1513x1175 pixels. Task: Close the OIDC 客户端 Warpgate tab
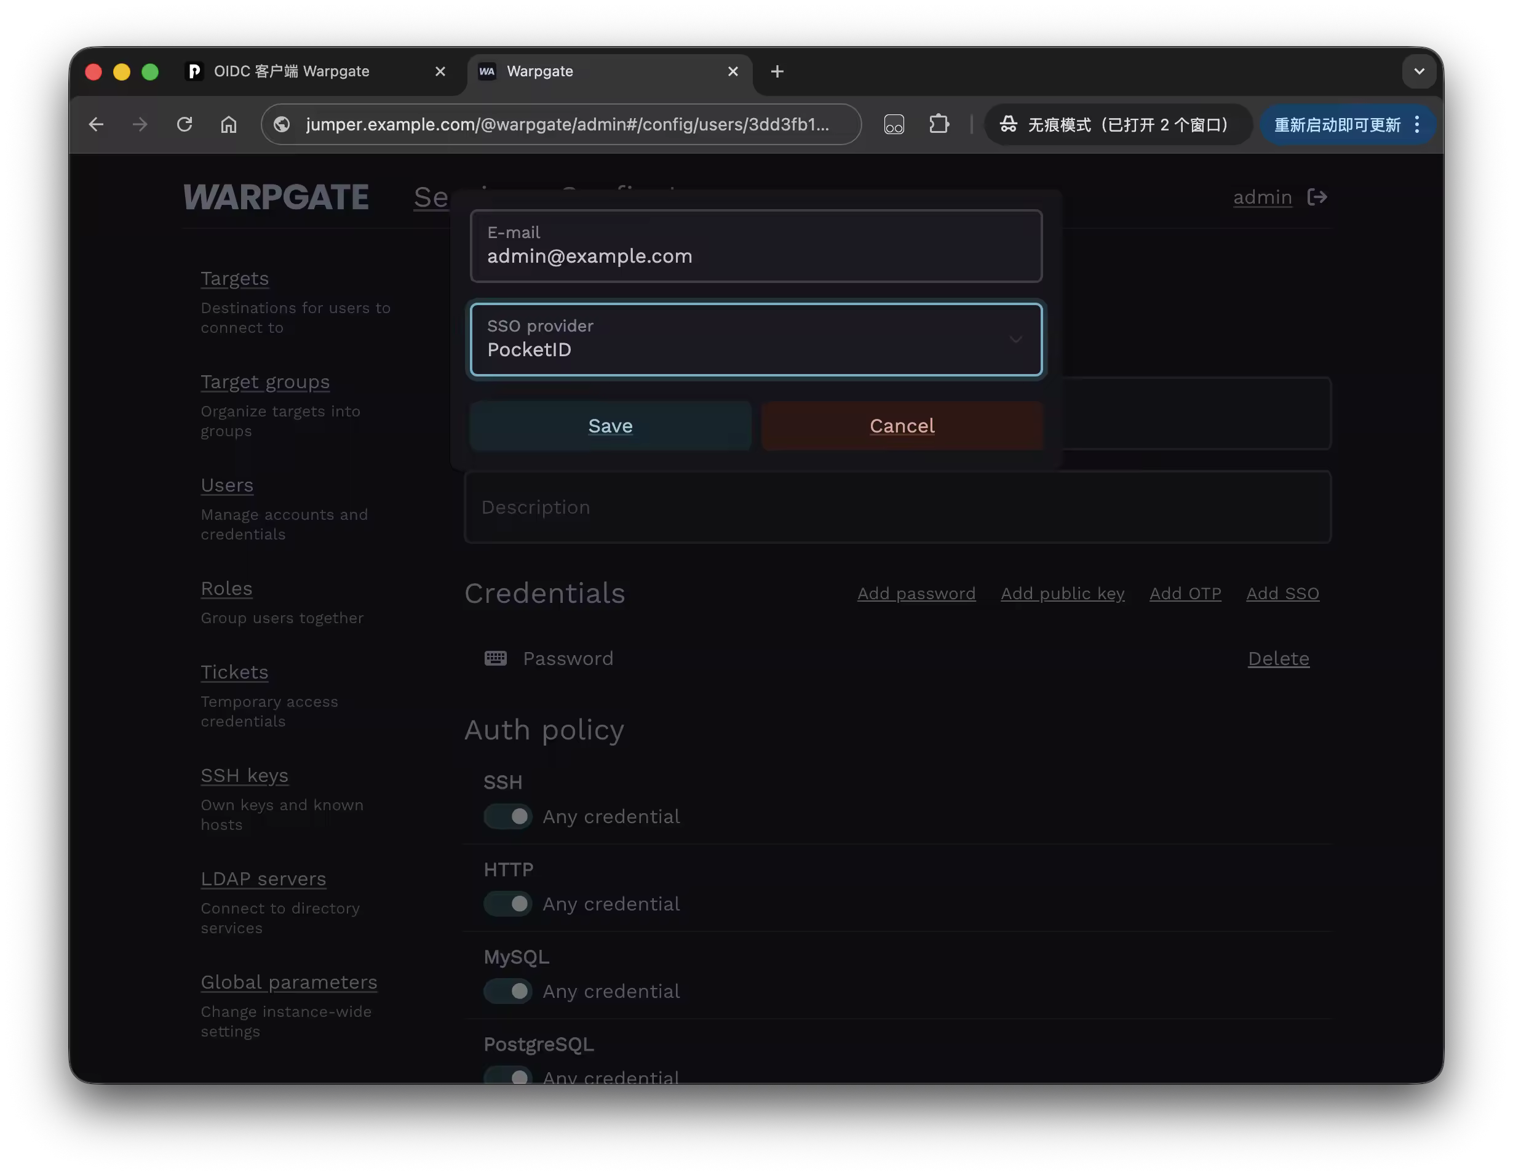440,71
